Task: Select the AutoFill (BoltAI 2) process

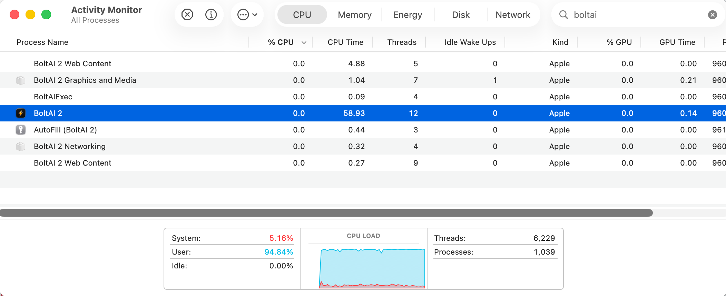Action: (363, 130)
